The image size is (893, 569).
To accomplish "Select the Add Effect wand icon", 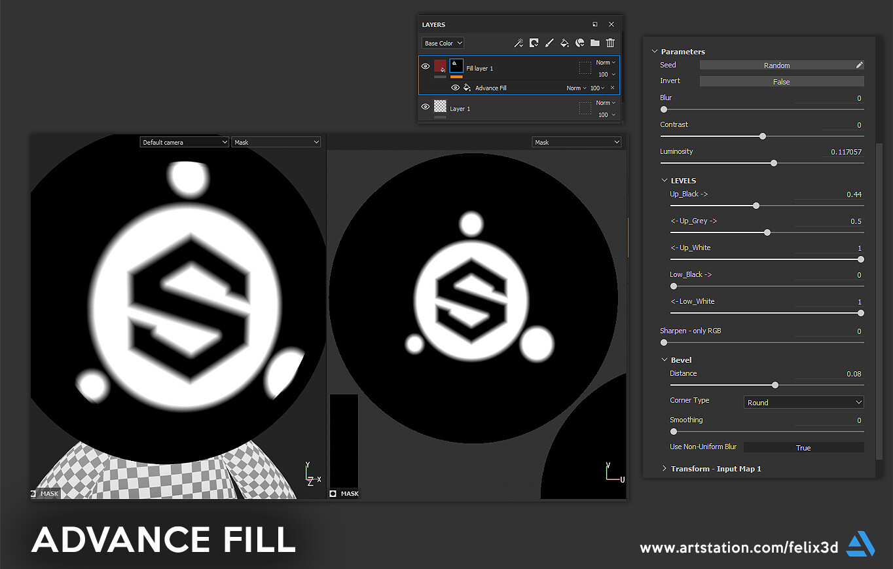I will click(519, 43).
